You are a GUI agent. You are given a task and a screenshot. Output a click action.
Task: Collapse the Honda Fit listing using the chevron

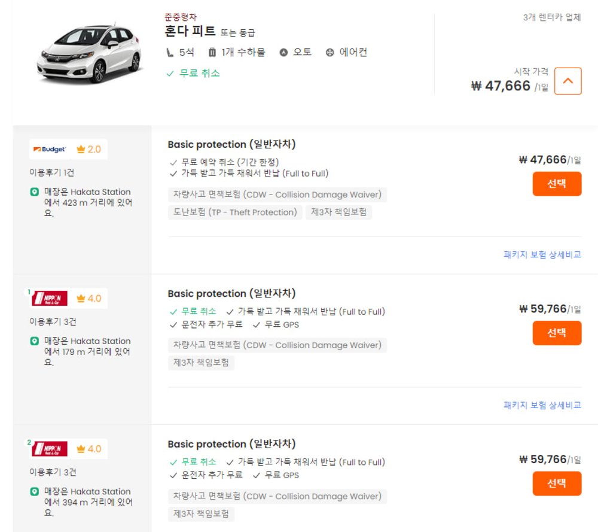(x=568, y=80)
